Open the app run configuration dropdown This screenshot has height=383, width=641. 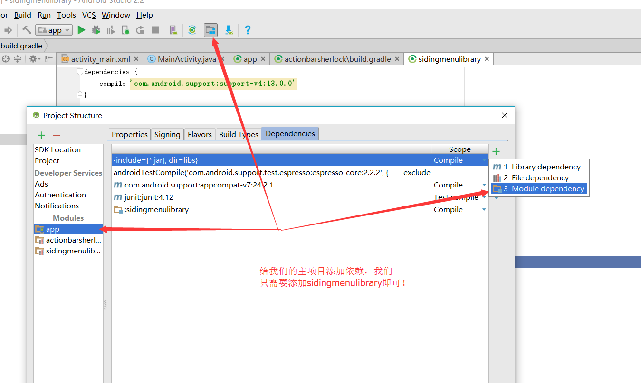(x=54, y=30)
